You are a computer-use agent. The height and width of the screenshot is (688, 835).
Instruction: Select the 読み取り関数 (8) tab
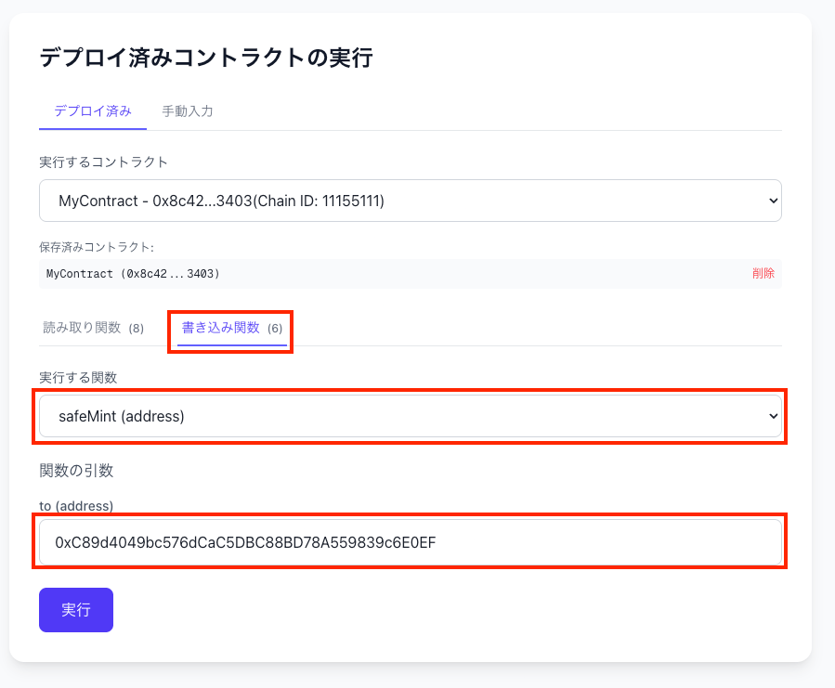[x=93, y=328]
